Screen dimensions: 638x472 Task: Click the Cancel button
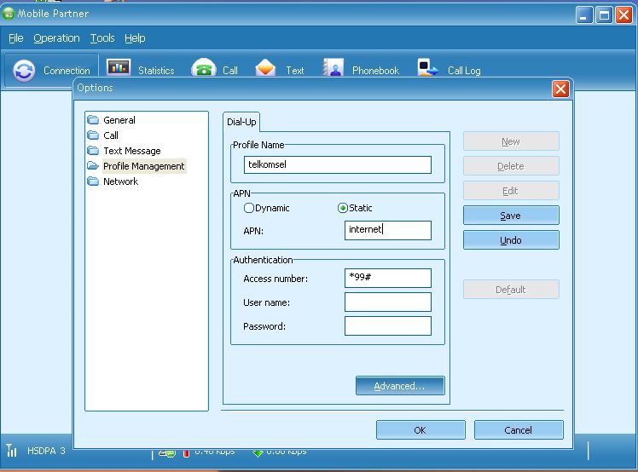519,430
